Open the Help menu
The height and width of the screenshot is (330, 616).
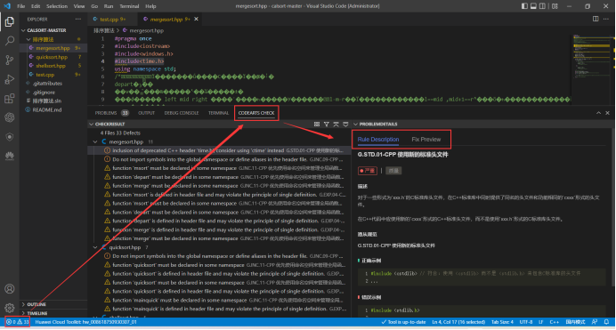coord(150,6)
